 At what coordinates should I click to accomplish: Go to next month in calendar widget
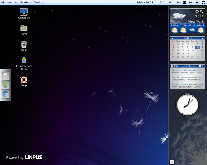coord(203,38)
